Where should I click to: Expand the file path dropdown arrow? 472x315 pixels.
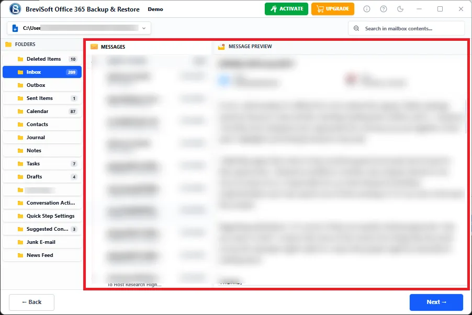pos(144,28)
